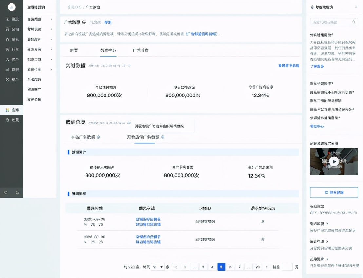Screen dimensions: 363x278
Task: Open the 订单 (Orders) sidebar icon
Action: pos(8,49)
